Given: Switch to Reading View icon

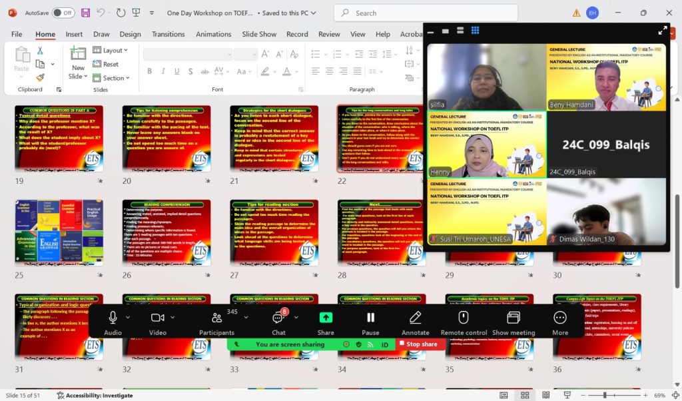Looking at the screenshot, I should tap(546, 395).
